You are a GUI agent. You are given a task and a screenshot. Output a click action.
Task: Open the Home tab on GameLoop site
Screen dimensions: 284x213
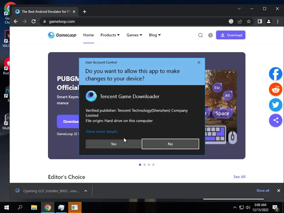(x=88, y=35)
